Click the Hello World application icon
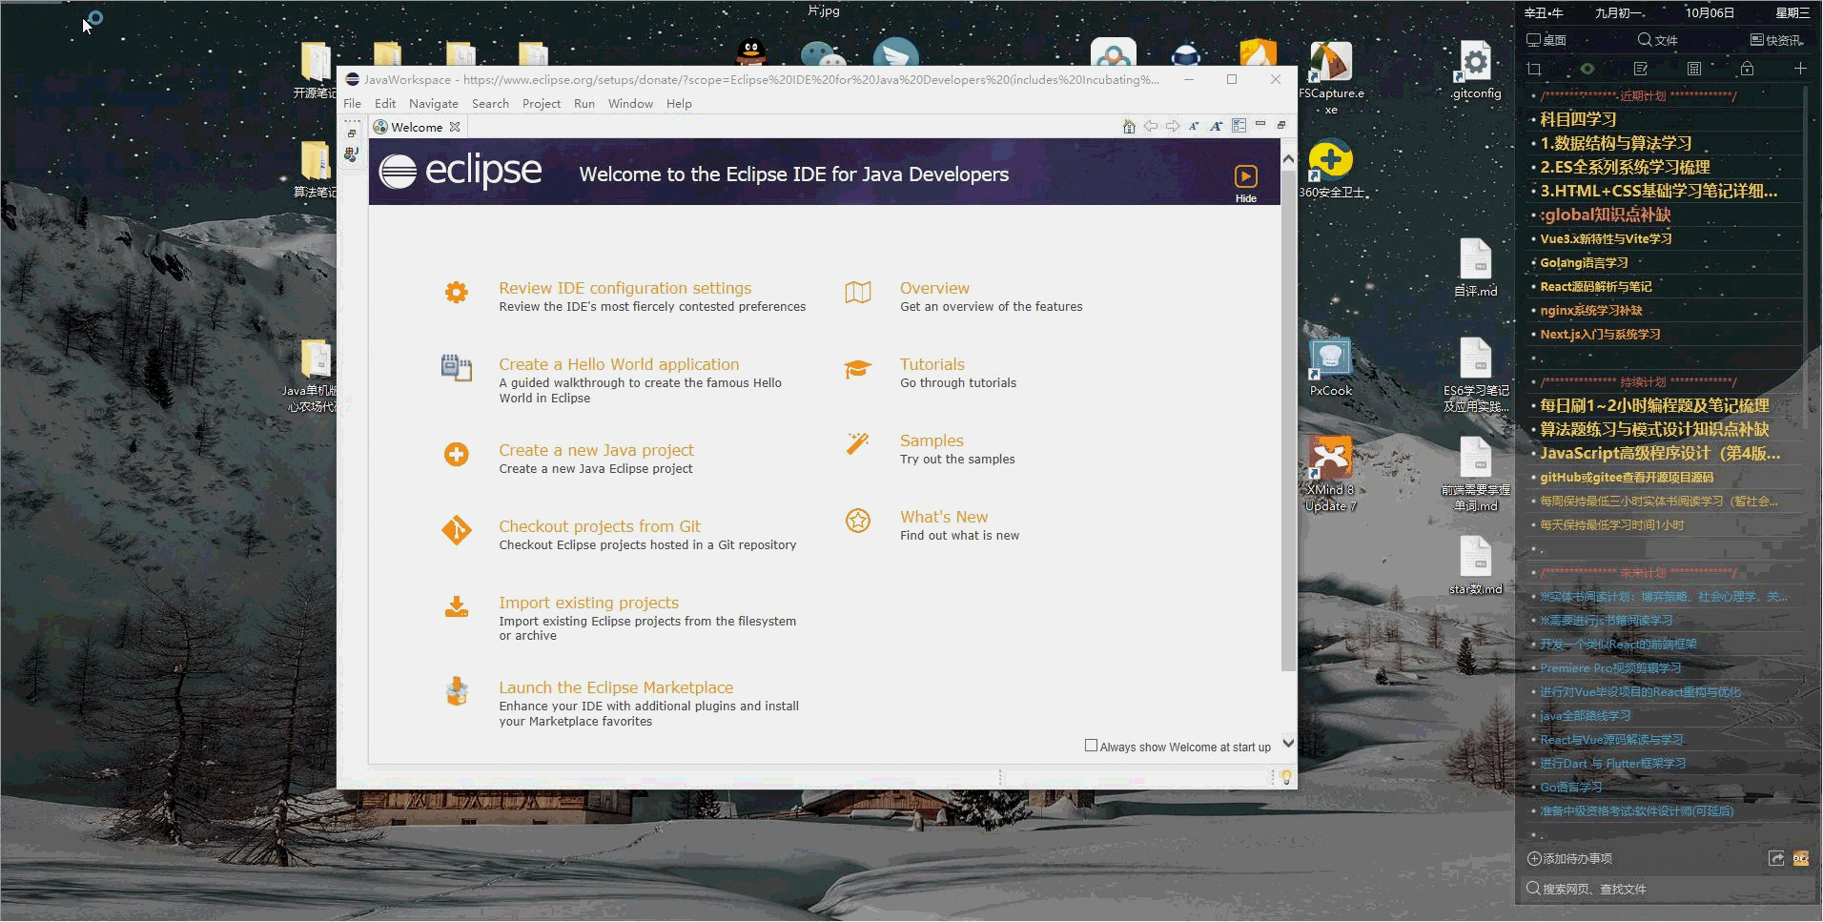The image size is (1823, 922). tap(457, 368)
